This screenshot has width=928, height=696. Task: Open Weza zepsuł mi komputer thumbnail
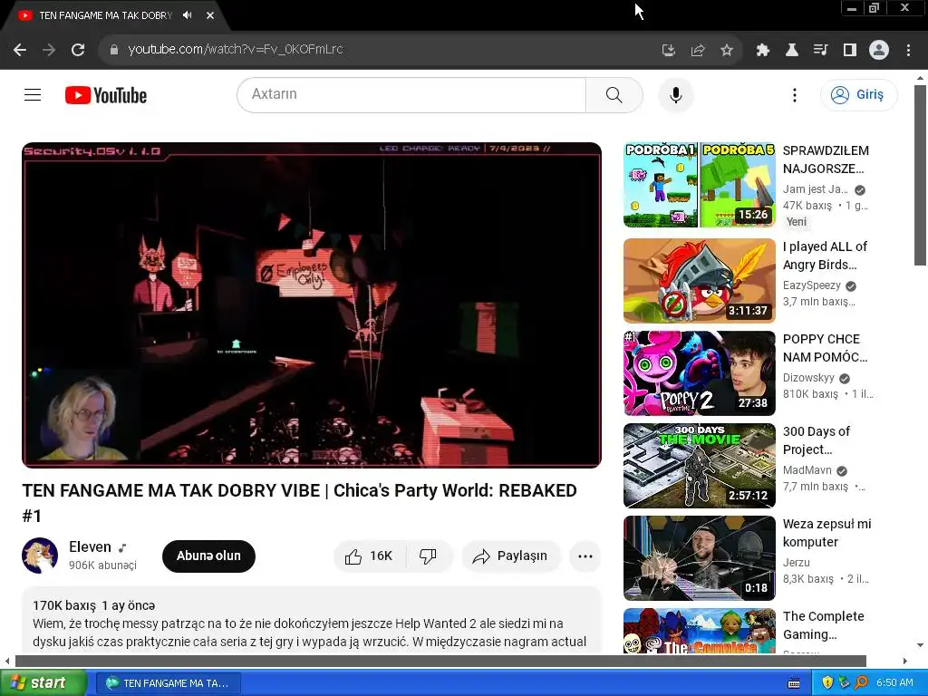699,557
